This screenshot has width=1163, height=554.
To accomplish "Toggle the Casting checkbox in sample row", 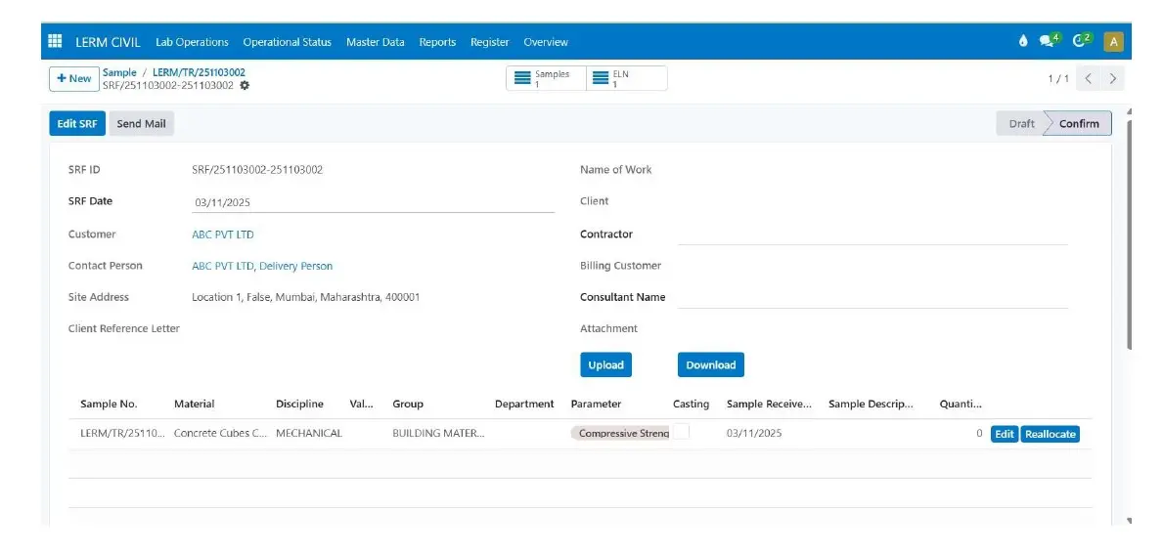I will tap(681, 432).
